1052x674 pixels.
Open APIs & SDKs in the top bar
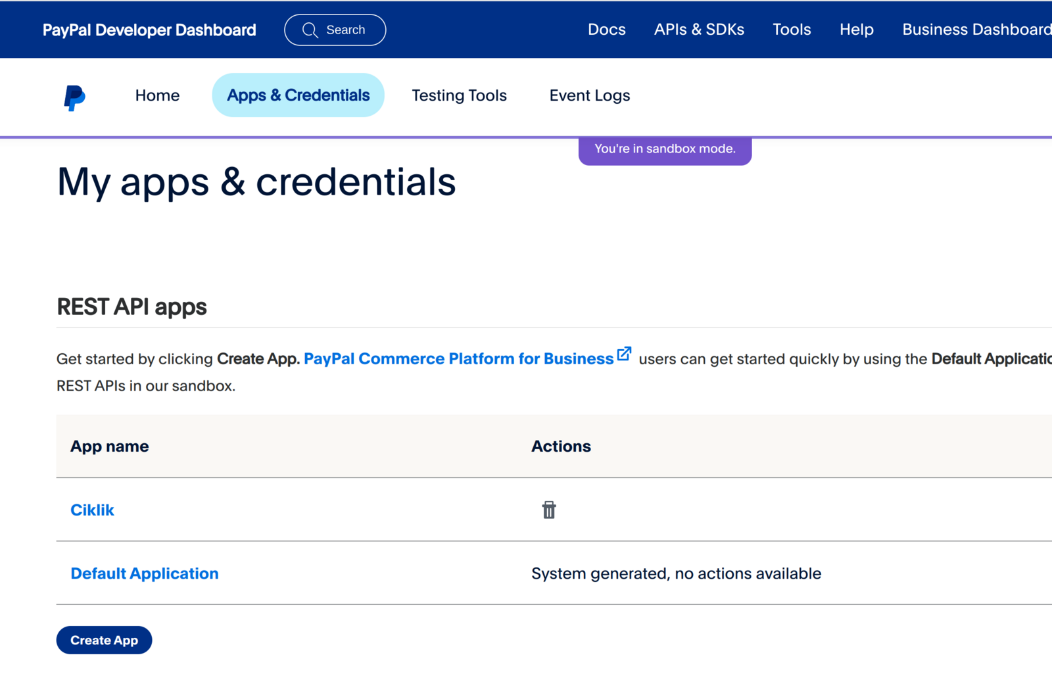(x=699, y=30)
